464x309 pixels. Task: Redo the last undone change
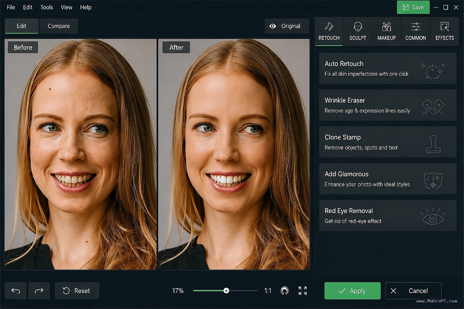39,291
